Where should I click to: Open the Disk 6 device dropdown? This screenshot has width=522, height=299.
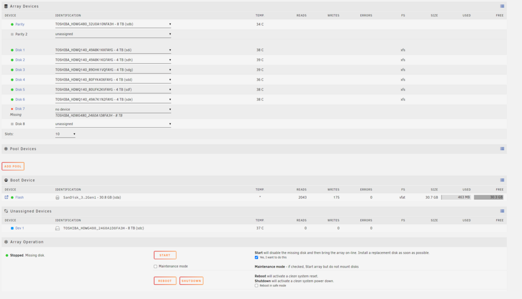pos(113,100)
